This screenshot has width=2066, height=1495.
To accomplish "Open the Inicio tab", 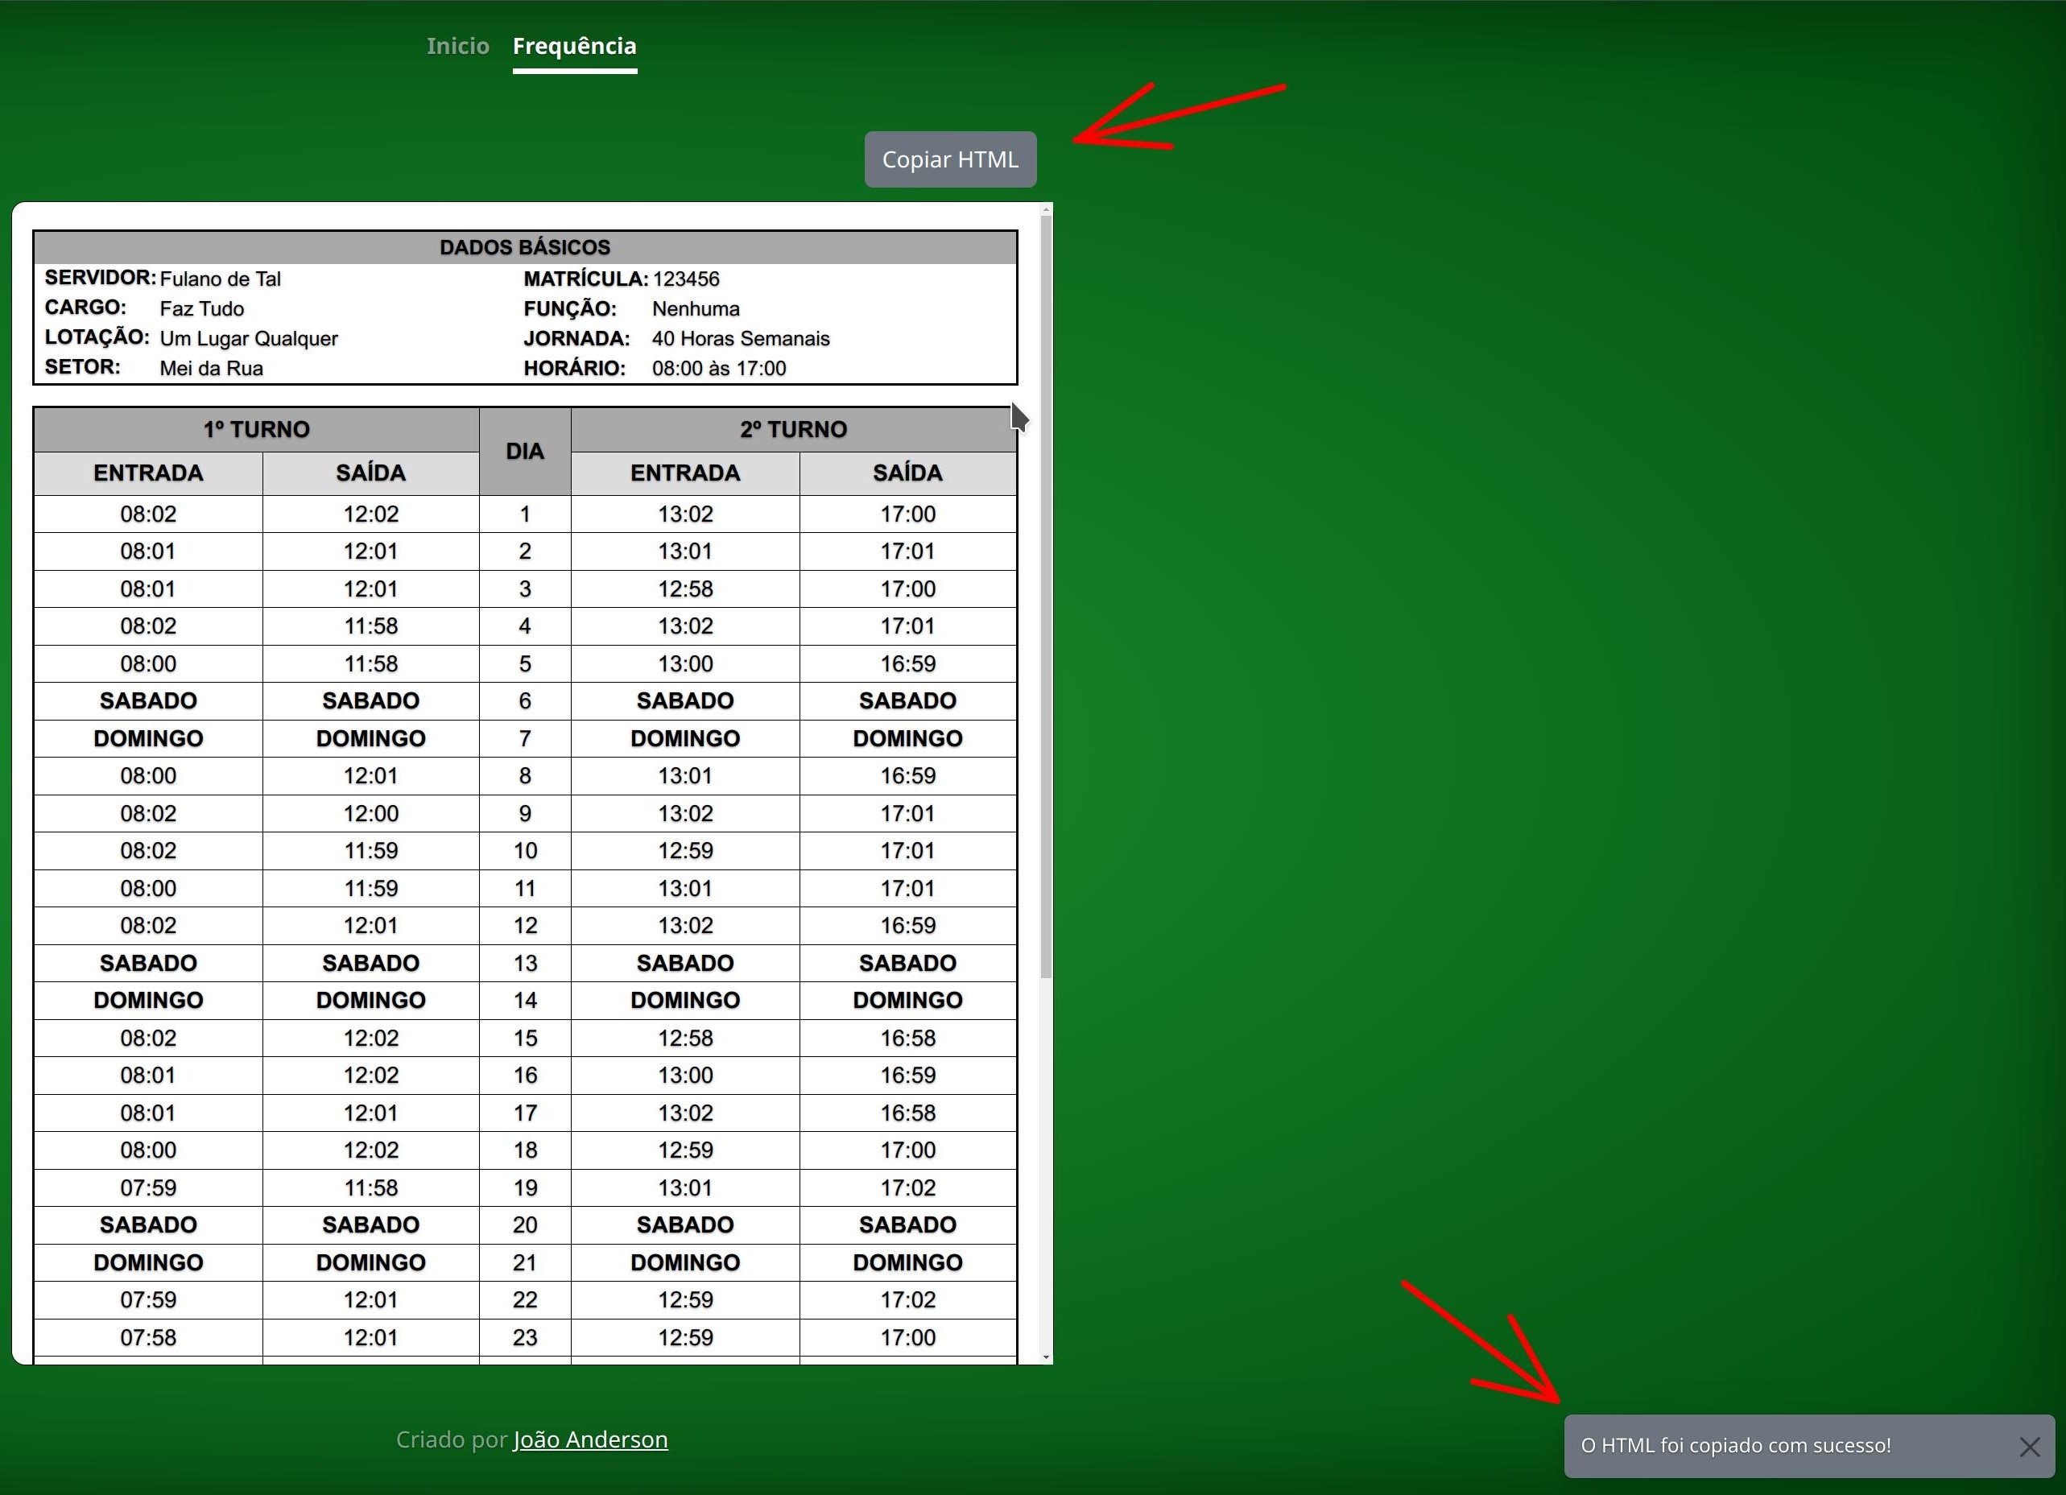I will coord(457,46).
